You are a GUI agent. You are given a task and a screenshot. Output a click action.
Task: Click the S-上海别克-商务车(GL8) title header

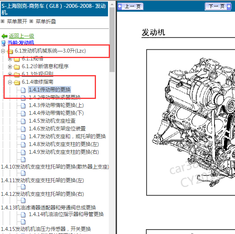54,9
